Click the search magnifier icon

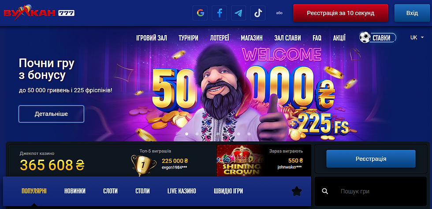point(325,191)
